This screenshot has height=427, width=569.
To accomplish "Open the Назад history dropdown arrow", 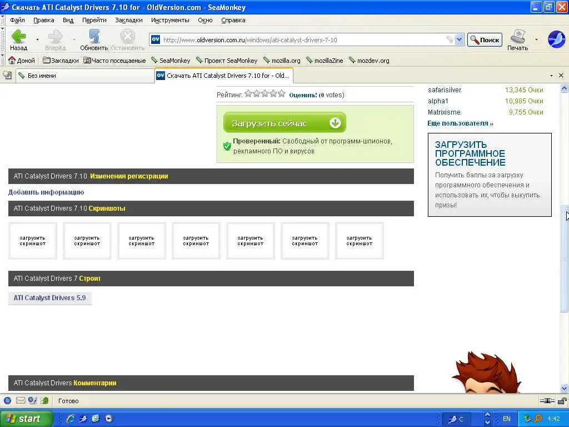I will (37, 39).
